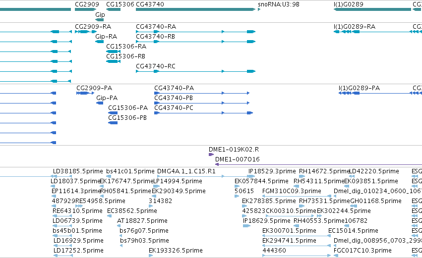Select protein CG2909-PA

[x=94, y=88]
